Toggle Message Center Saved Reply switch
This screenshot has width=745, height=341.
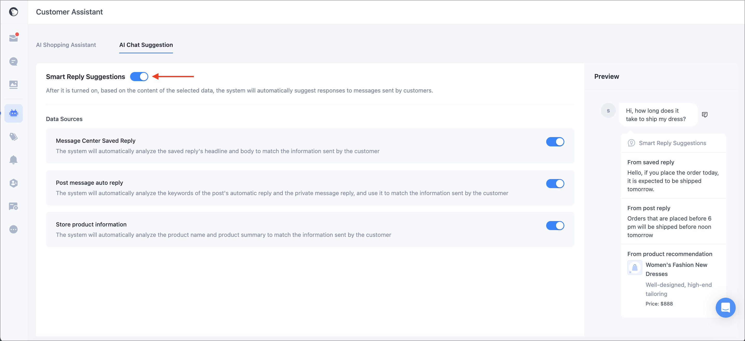coord(555,141)
